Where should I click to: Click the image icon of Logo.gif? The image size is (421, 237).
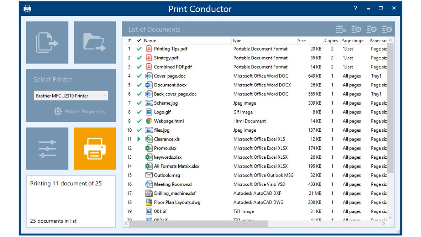(149, 112)
